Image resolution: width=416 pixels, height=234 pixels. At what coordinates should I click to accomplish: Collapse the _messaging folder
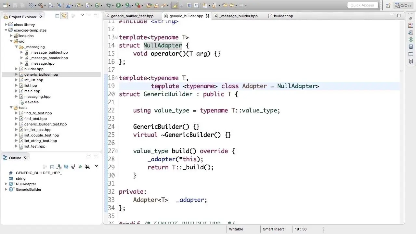(x=16, y=47)
